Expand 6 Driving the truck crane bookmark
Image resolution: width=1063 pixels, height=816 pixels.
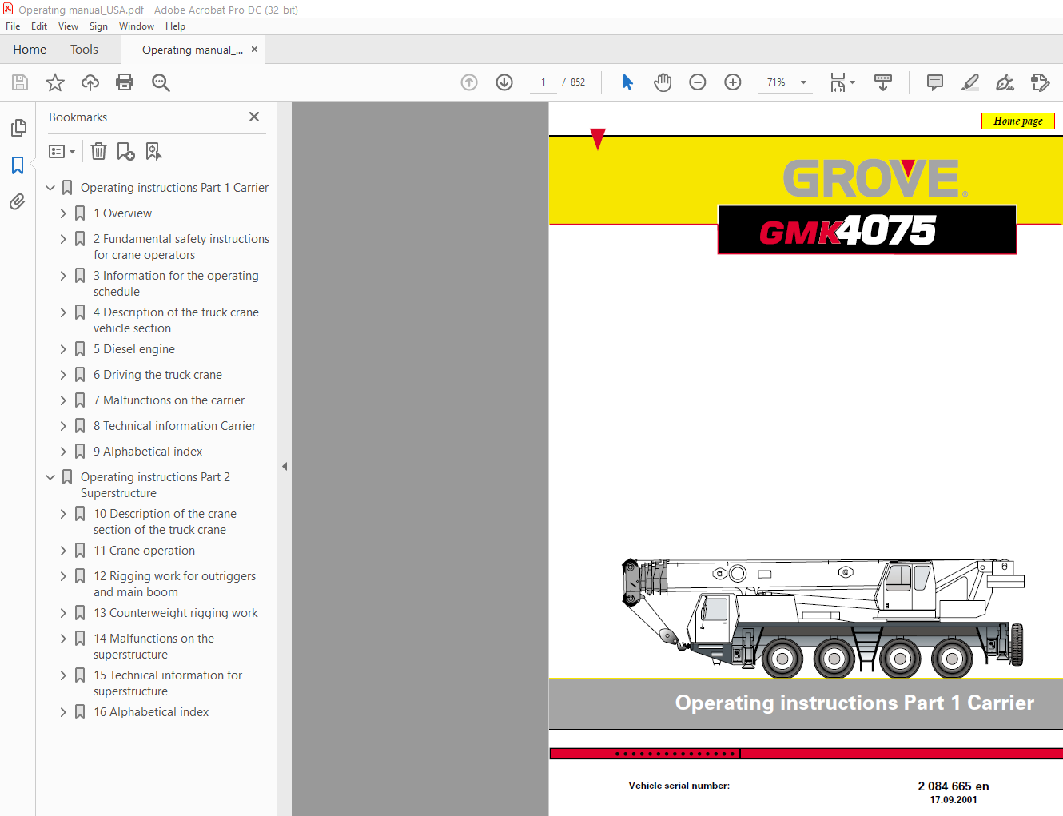[x=63, y=375]
